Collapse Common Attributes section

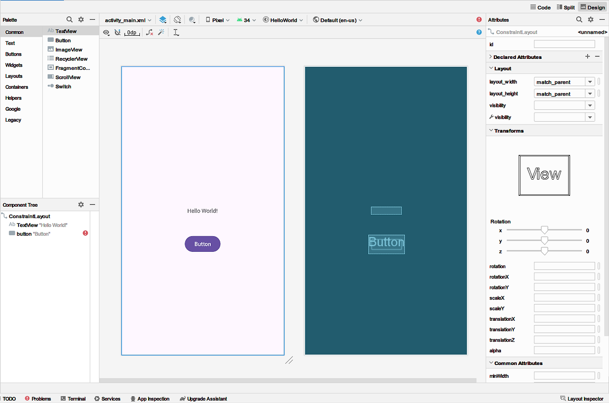click(491, 363)
